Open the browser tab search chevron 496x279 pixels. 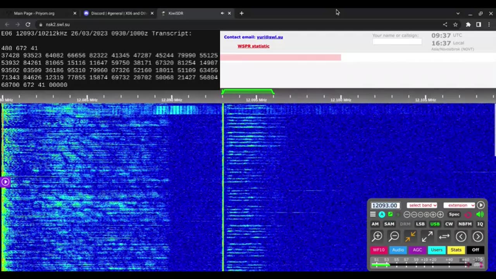tap(458, 13)
